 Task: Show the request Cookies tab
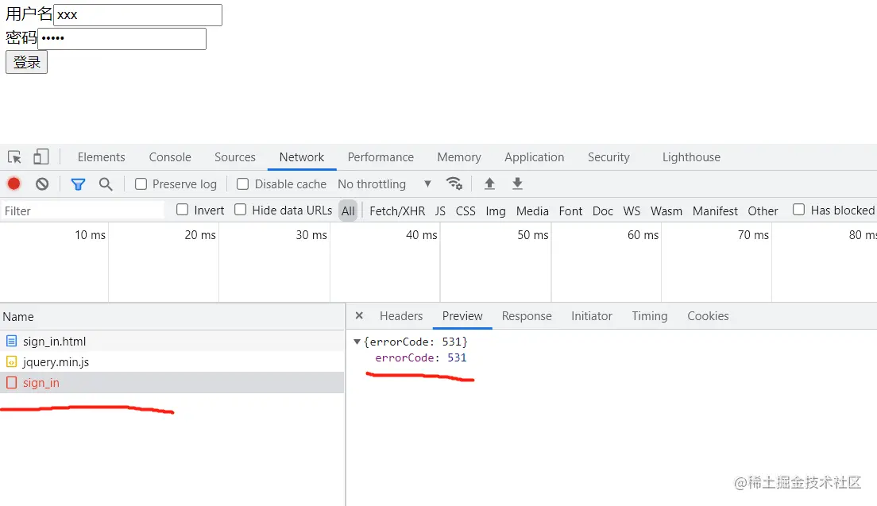[x=708, y=316]
